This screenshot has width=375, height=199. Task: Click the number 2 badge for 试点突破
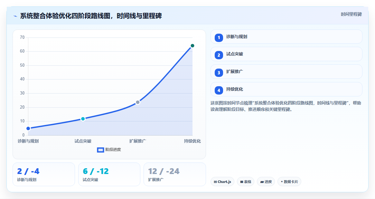point(219,55)
